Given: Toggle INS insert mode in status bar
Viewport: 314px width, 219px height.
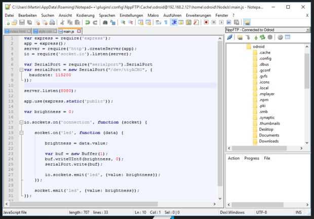Looking at the screenshot, I should click(298, 212).
